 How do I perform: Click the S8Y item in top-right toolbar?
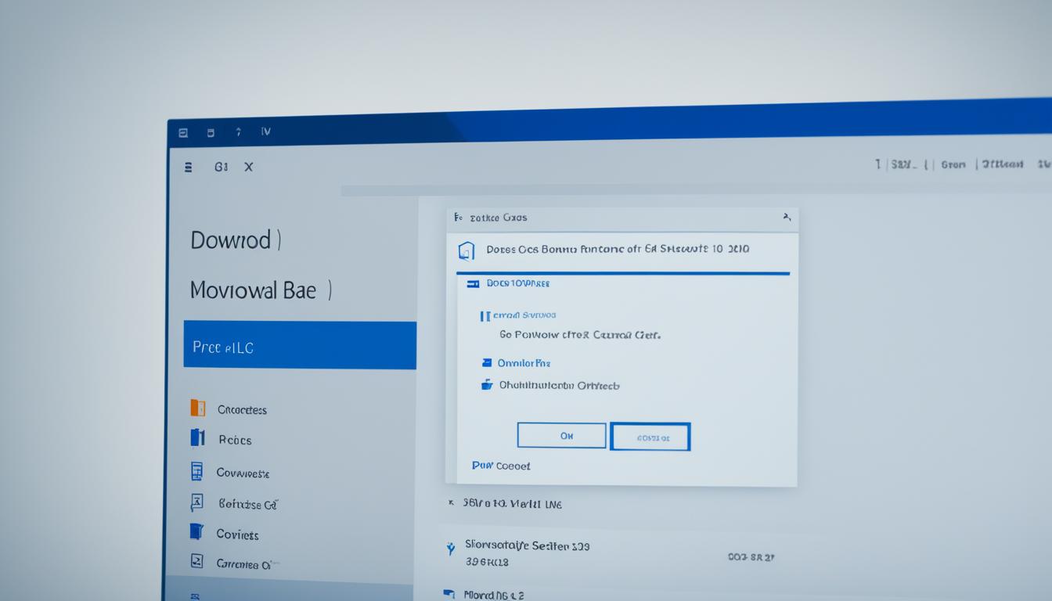902,165
